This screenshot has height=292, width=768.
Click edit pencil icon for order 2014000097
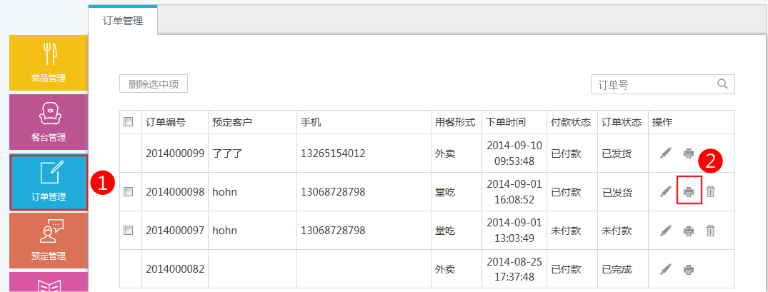pos(666,230)
